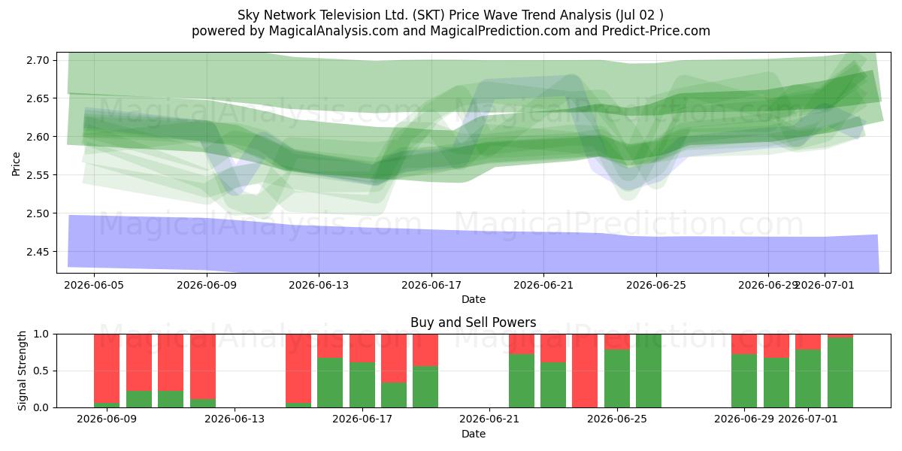Click the 2026-06-09 date tick on price chart
Image resolution: width=902 pixels, height=451 pixels.
206,285
